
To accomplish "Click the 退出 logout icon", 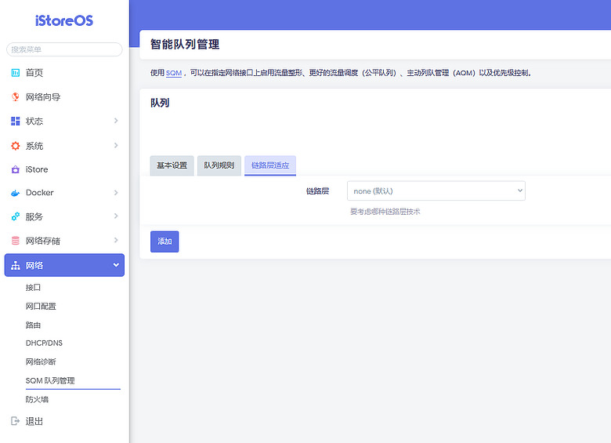I will tap(16, 421).
